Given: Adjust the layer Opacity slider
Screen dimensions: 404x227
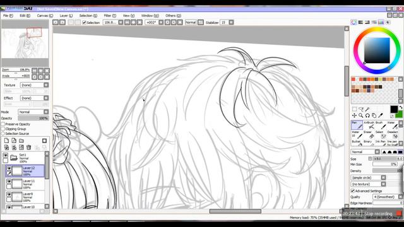Looking at the screenshot, I should click(x=33, y=119).
